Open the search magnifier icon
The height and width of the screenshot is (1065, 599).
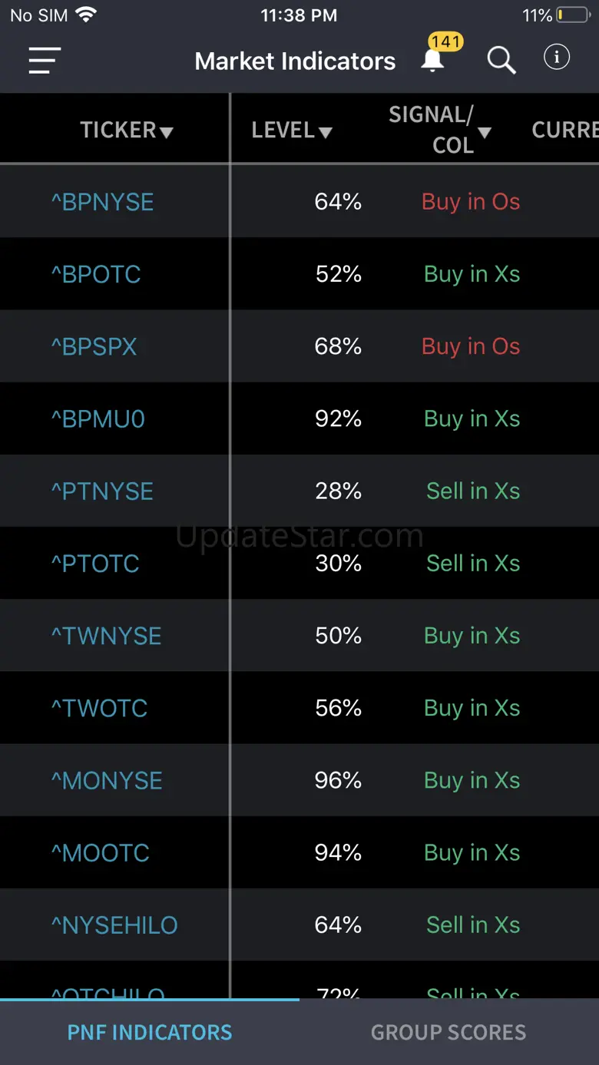pyautogui.click(x=501, y=60)
